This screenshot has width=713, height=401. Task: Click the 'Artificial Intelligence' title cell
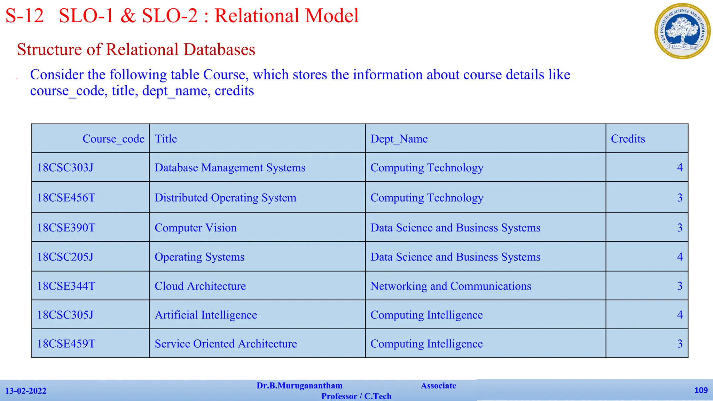(x=258, y=315)
